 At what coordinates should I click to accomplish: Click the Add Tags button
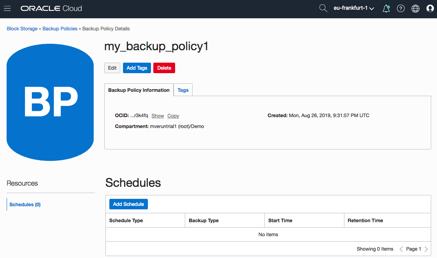(137, 68)
